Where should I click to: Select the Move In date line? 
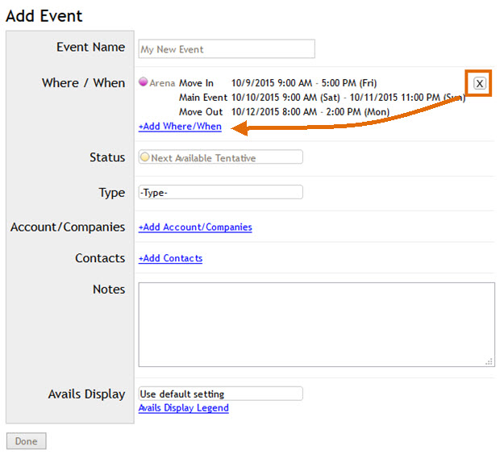(277, 83)
